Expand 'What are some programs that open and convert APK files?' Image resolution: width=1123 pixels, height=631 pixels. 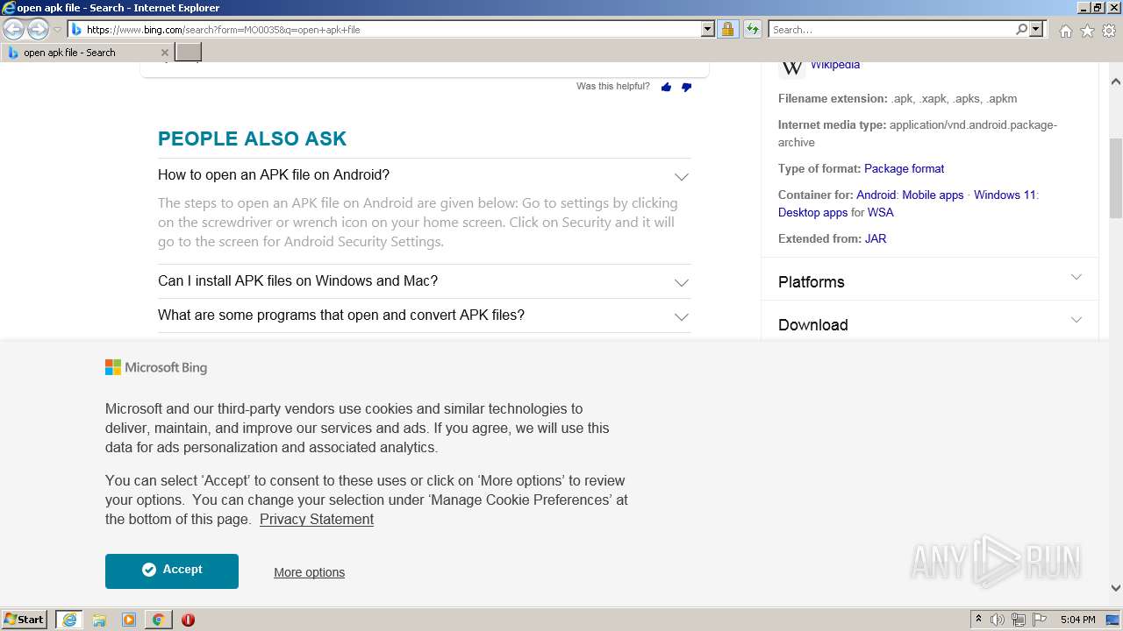pos(682,316)
